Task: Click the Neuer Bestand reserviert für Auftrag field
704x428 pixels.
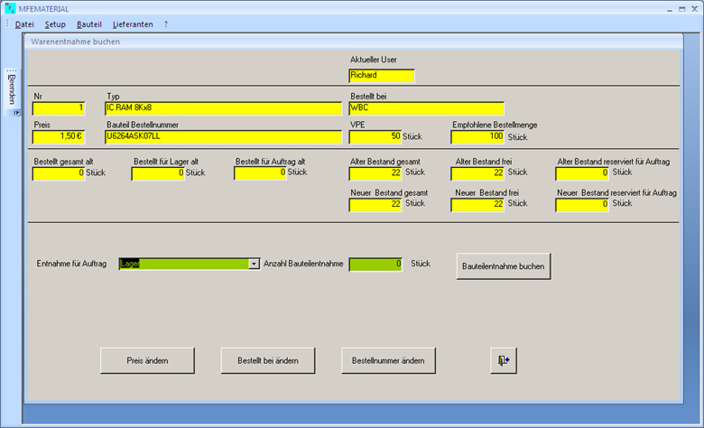Action: tap(582, 204)
